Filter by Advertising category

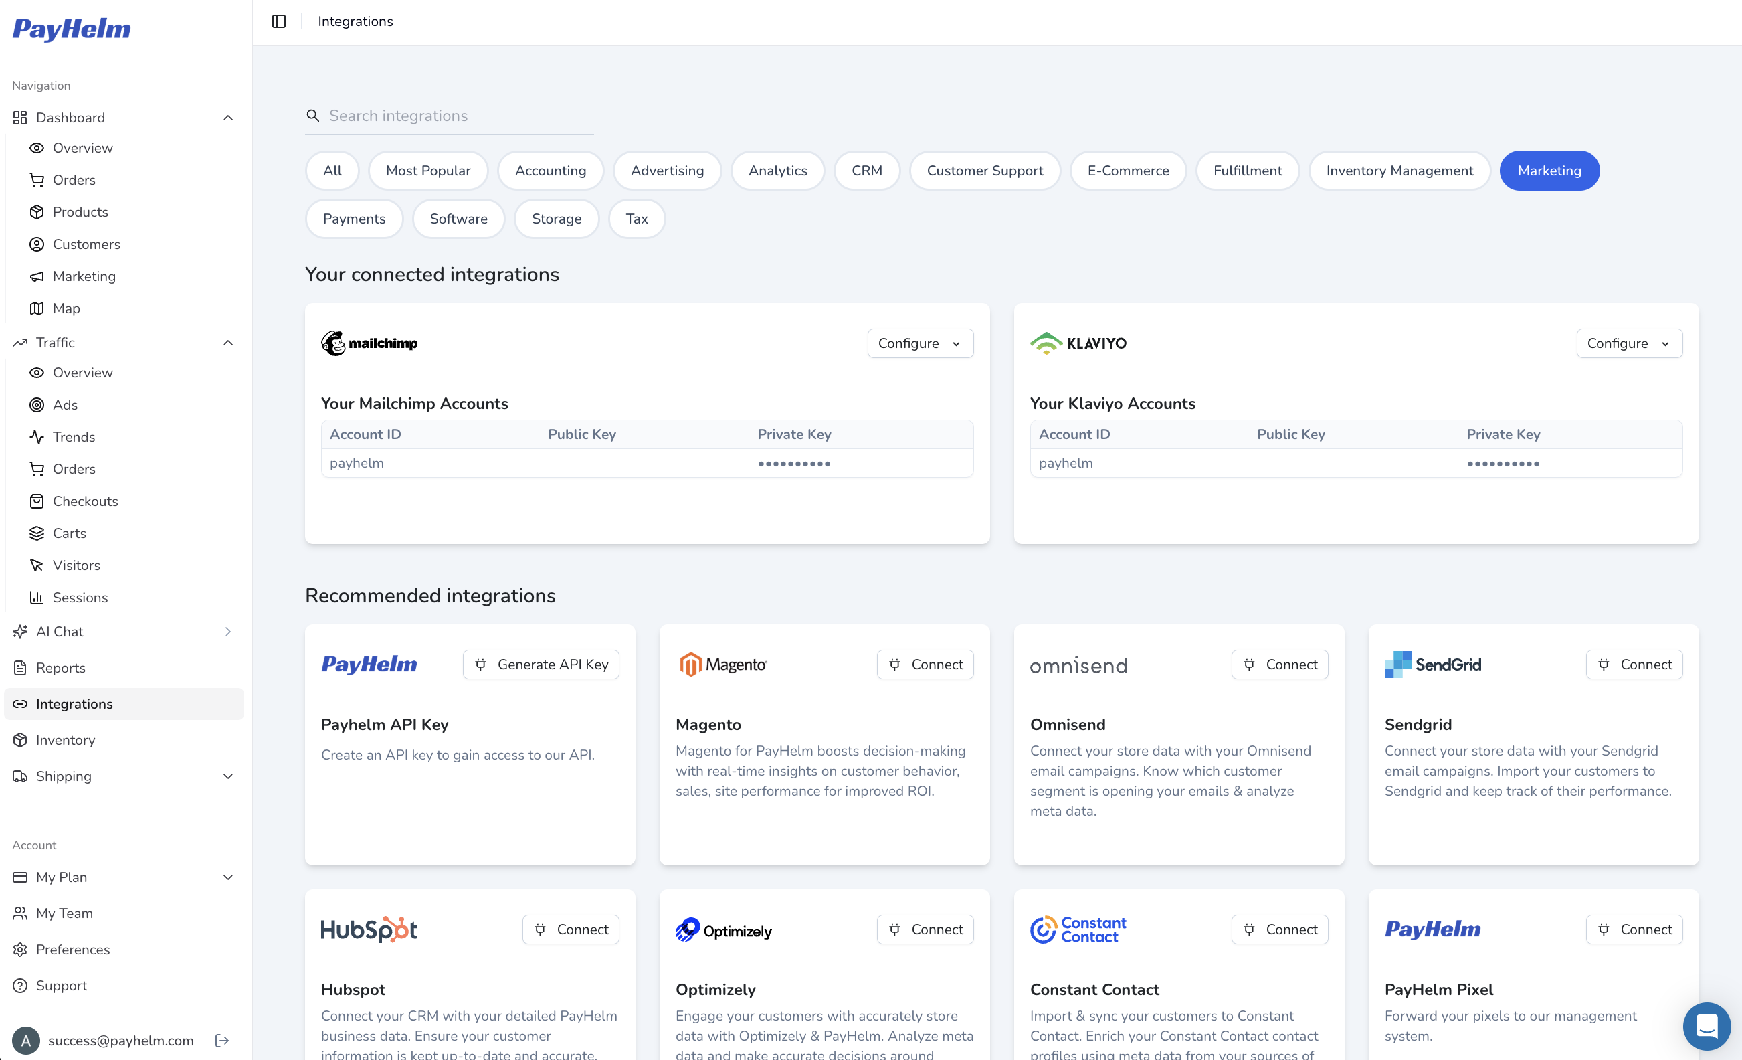668,171
